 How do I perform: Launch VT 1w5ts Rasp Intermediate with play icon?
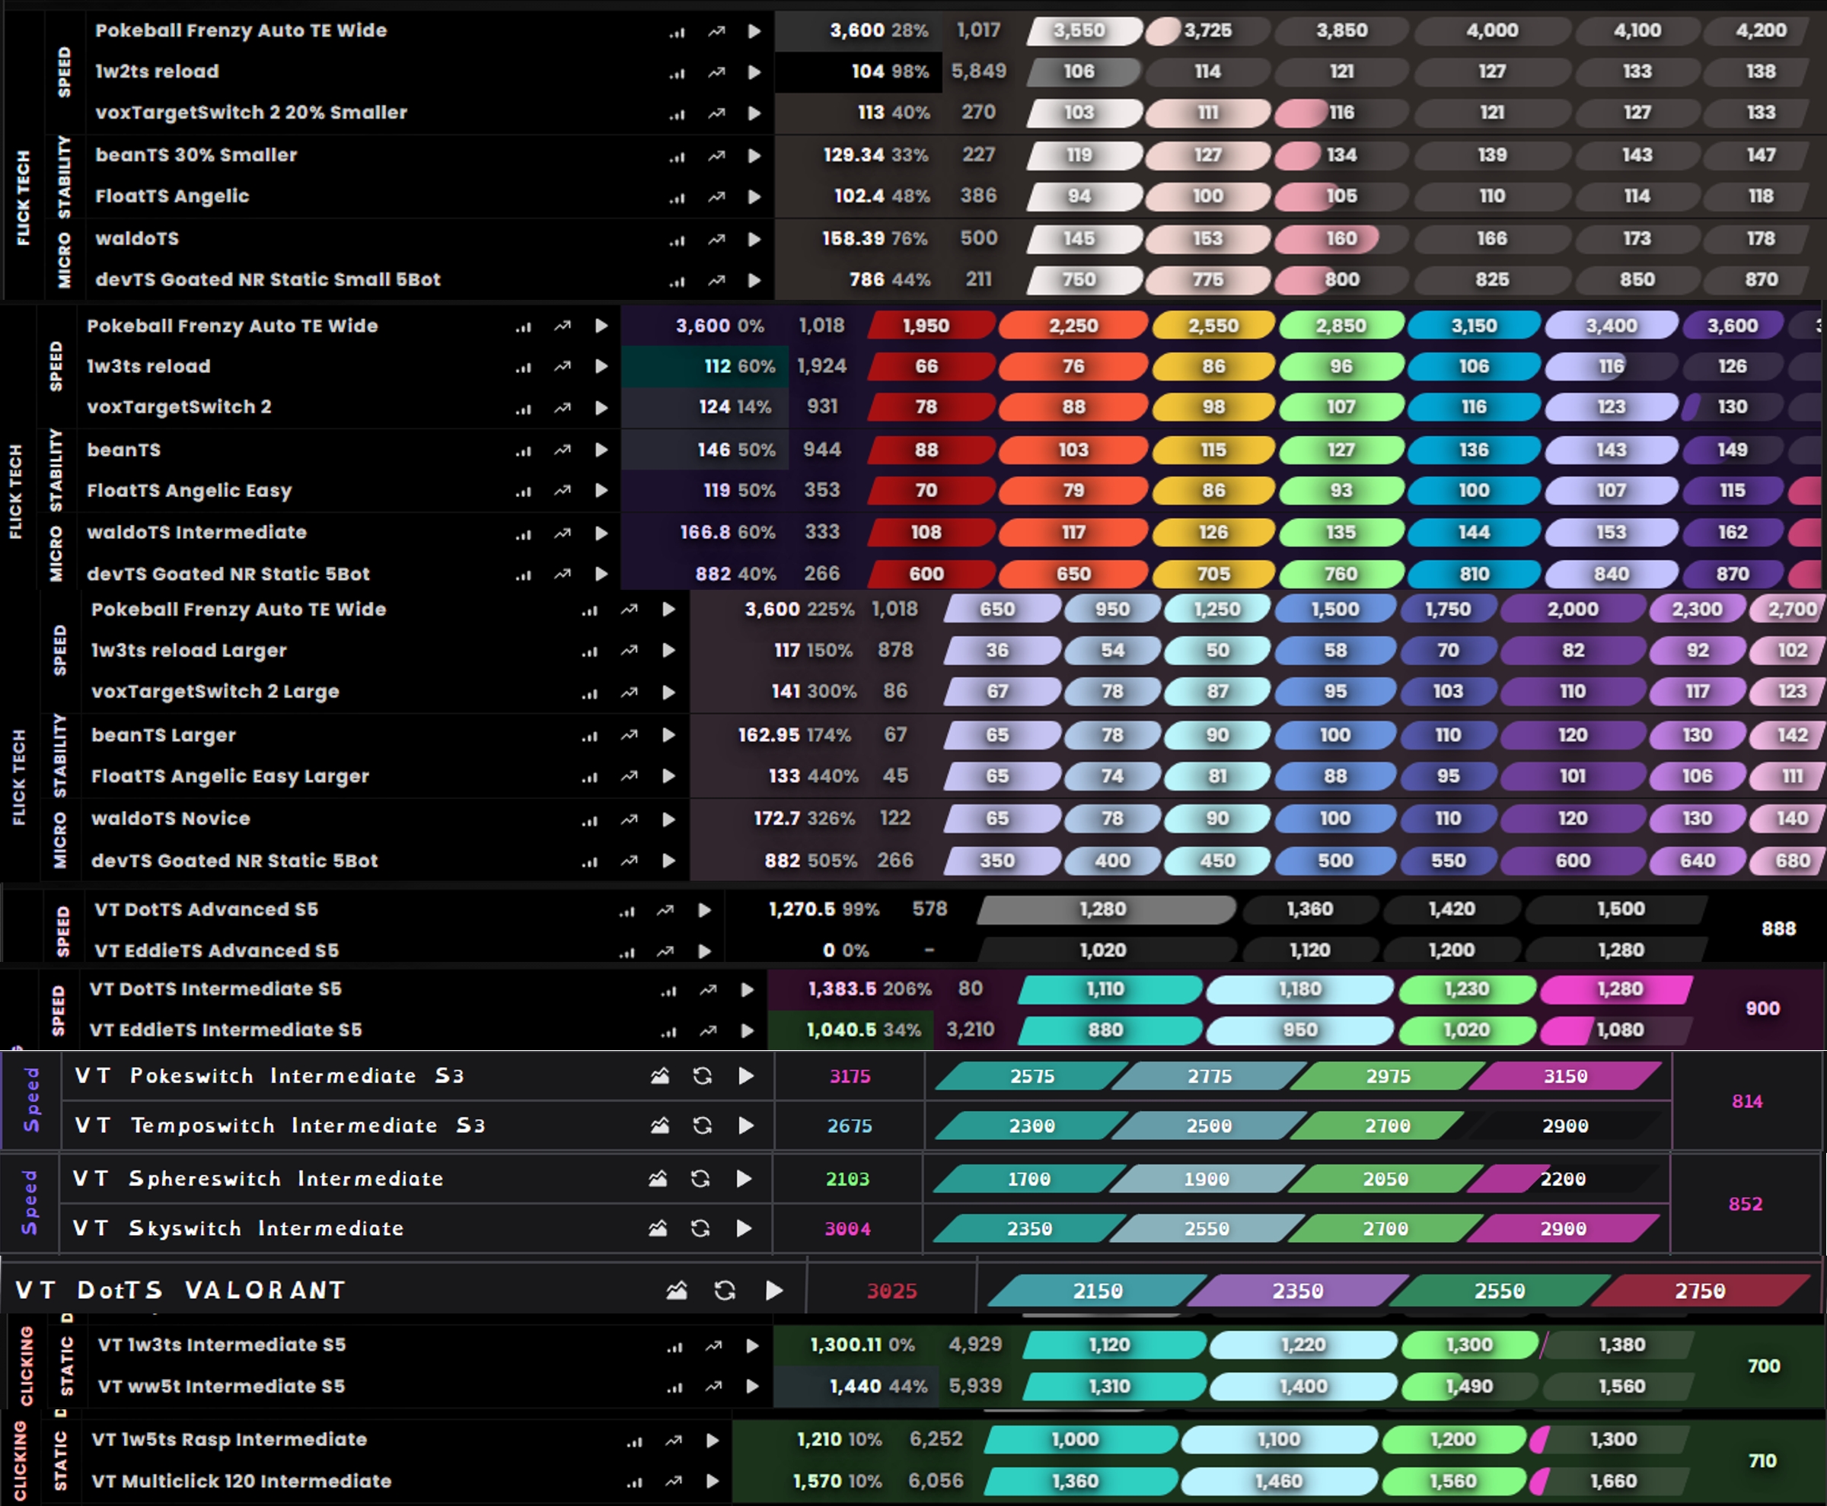pos(713,1440)
